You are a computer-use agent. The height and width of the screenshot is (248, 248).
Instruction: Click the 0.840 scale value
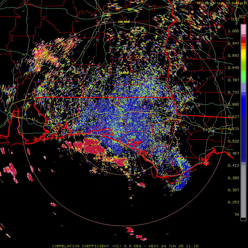pyautogui.click(x=233, y=68)
